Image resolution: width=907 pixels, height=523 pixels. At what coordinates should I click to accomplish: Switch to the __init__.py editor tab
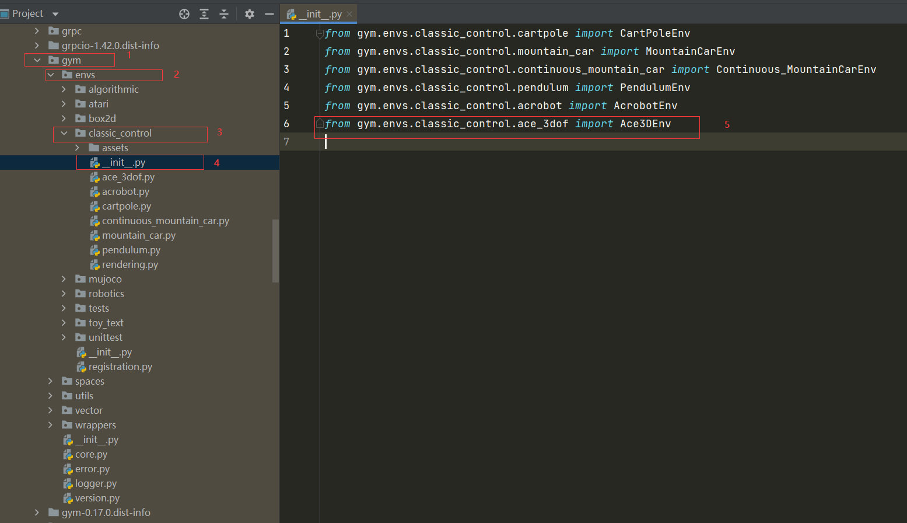click(318, 14)
